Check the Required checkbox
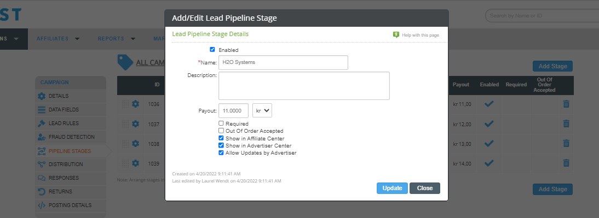Viewport: 599px width, 218px height. click(x=221, y=123)
